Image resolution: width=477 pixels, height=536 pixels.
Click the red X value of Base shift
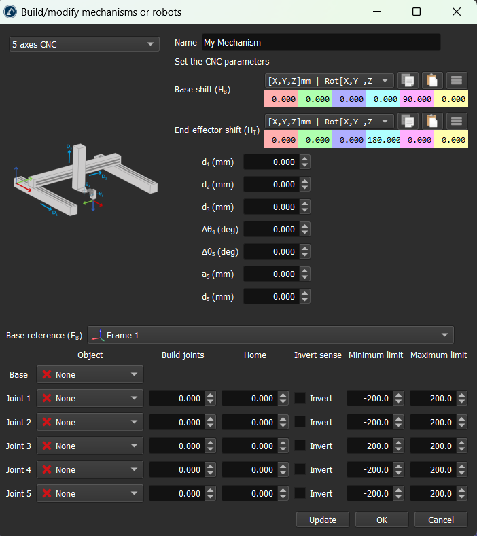click(281, 99)
